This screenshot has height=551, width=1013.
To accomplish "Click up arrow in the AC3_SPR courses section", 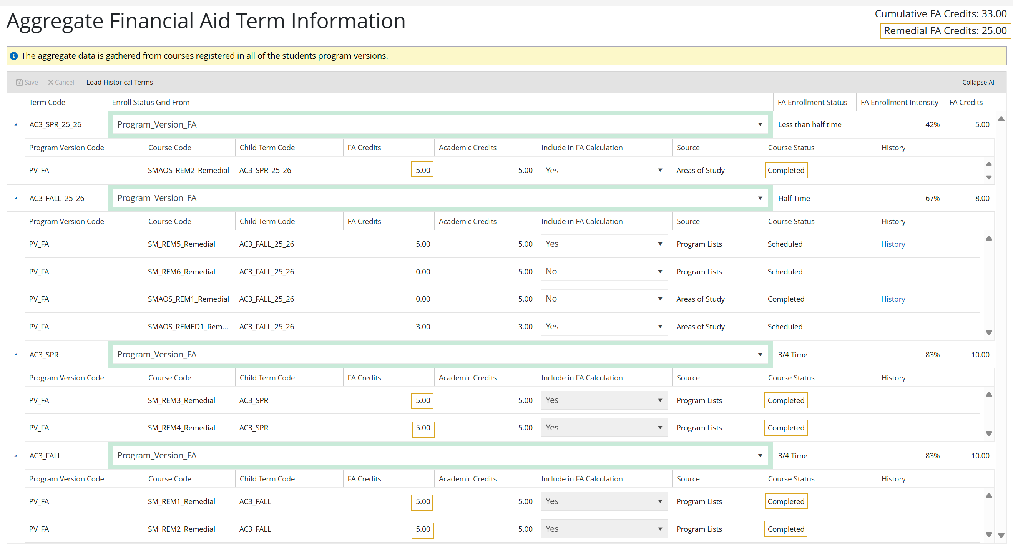I will pyautogui.click(x=989, y=395).
